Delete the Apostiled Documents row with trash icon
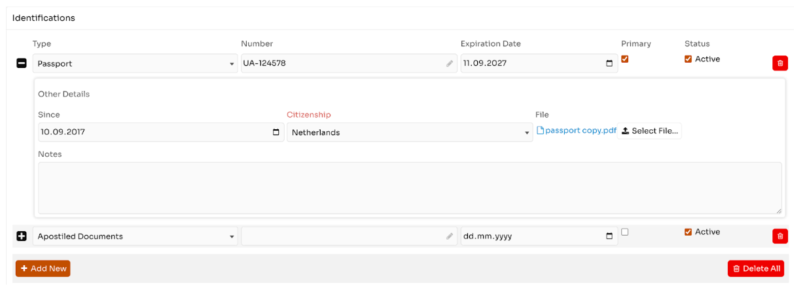 pyautogui.click(x=779, y=236)
